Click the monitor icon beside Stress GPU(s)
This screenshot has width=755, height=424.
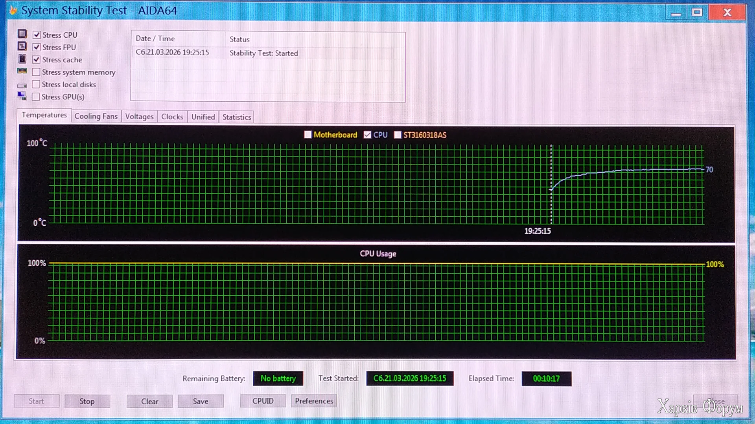(22, 96)
